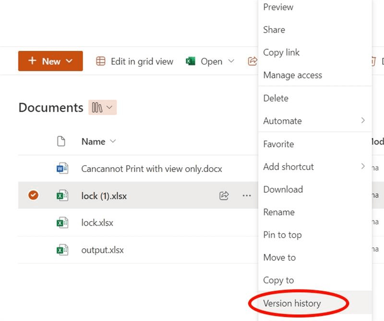384x321 pixels.
Task: Open the Edit in grid view command
Action: [134, 61]
